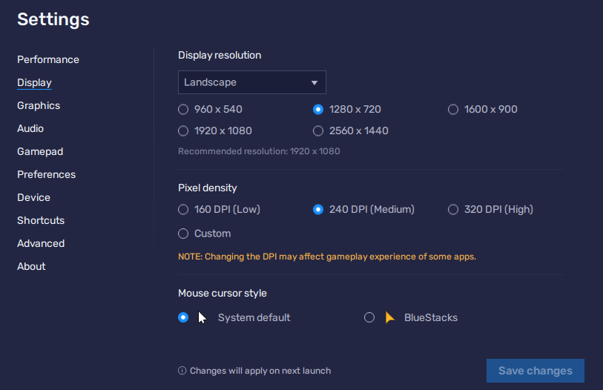Click the Save changes button
Viewport: 603px width, 390px height.
[535, 371]
